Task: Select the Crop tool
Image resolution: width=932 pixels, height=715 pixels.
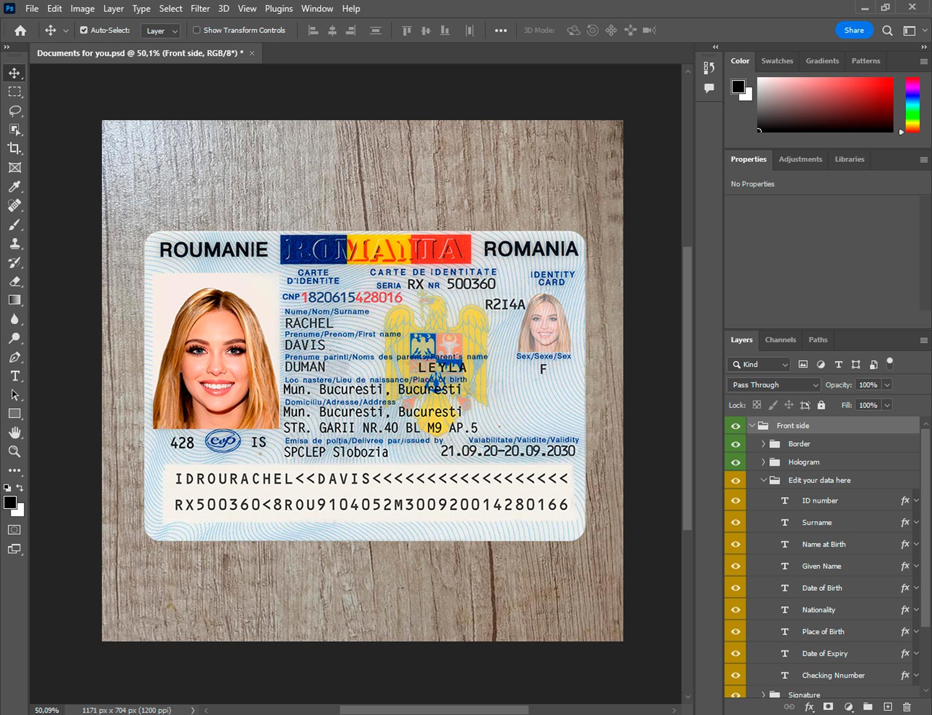Action: 14,148
